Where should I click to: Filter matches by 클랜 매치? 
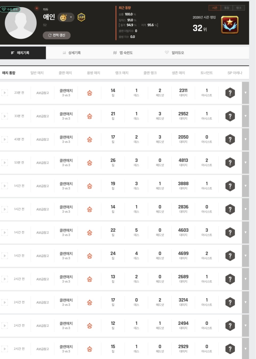[x=65, y=73]
